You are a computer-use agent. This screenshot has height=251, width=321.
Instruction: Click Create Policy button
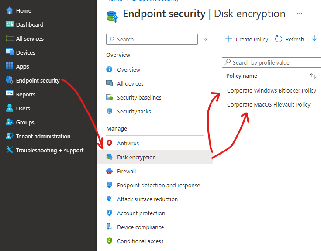tap(247, 39)
